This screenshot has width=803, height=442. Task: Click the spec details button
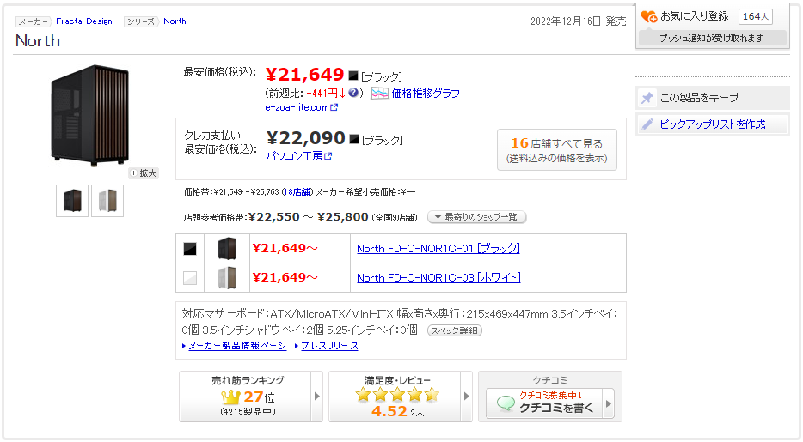454,330
